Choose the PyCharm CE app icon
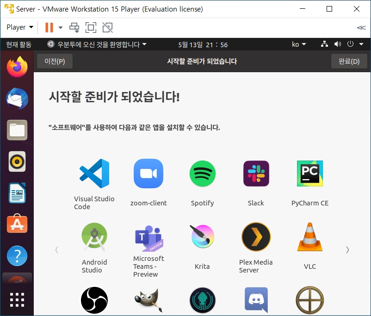Image resolution: width=371 pixels, height=316 pixels. click(x=310, y=173)
